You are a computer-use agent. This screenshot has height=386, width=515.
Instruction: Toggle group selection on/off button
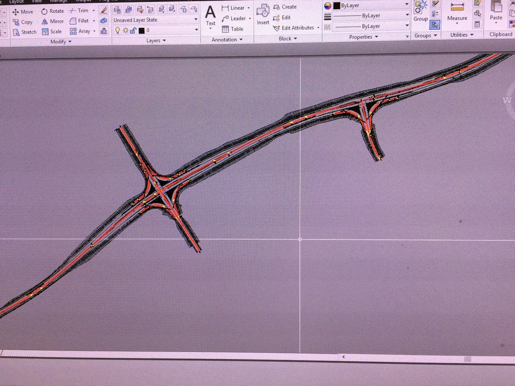(435, 25)
